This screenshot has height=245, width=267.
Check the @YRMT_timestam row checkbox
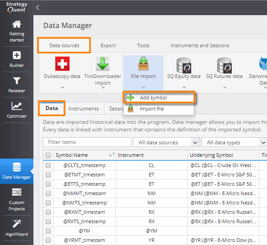48,240
